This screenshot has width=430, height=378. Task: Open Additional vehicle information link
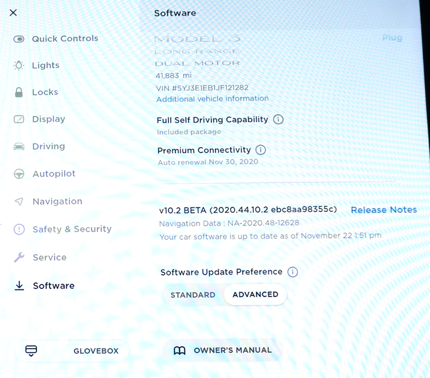click(x=213, y=99)
